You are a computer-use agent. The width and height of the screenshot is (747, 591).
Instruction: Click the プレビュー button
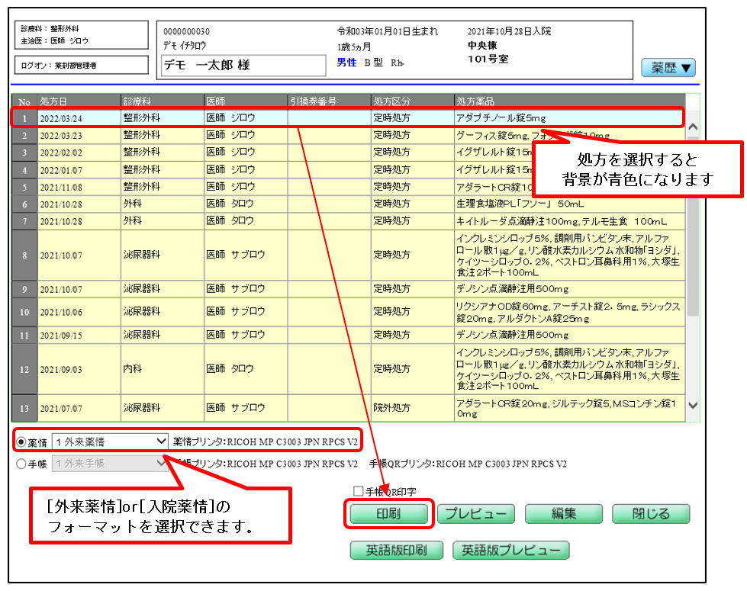pyautogui.click(x=476, y=514)
